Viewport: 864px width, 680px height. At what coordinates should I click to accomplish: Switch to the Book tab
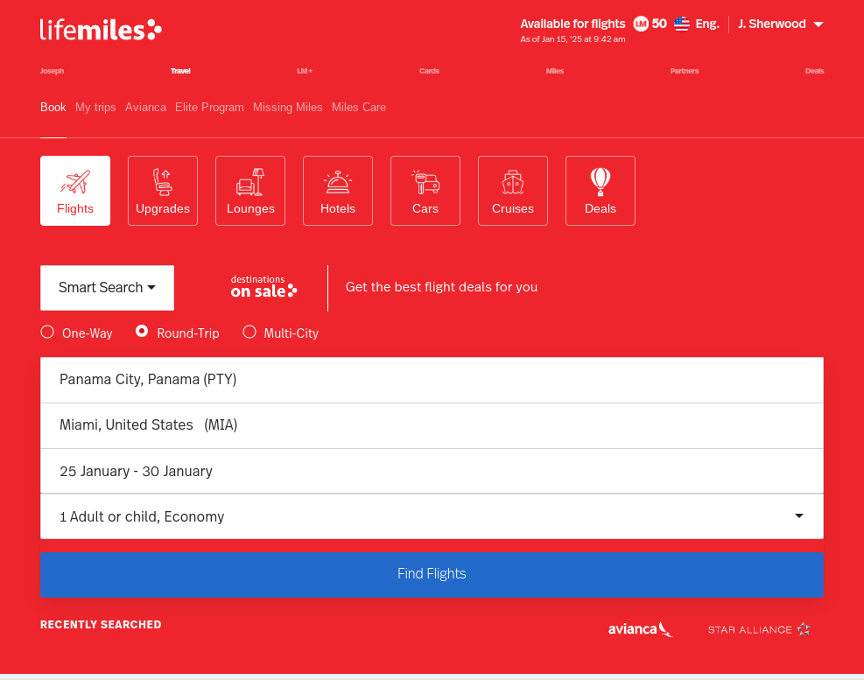click(x=53, y=108)
